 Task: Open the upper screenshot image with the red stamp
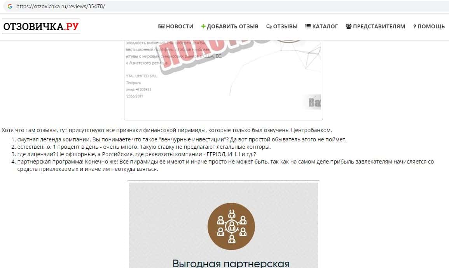224,80
